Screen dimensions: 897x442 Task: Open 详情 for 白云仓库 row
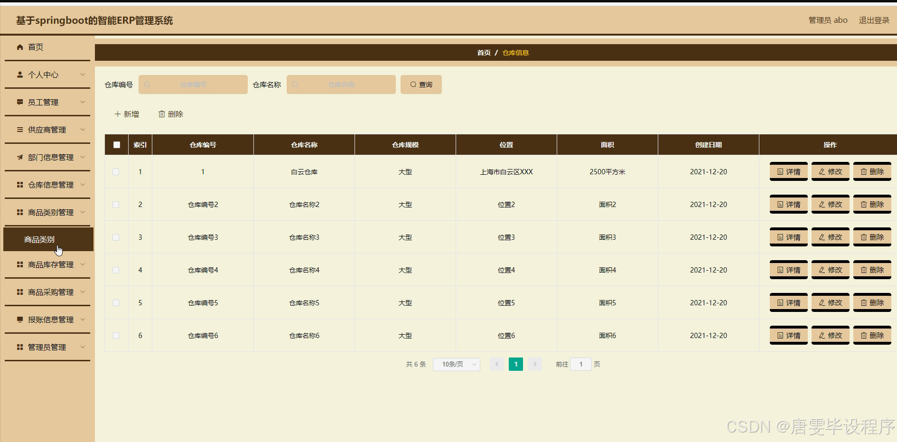[789, 171]
